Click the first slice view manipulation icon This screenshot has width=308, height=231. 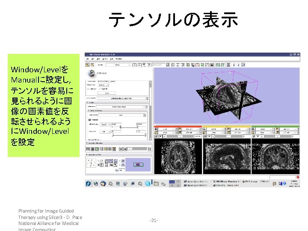(x=88, y=149)
